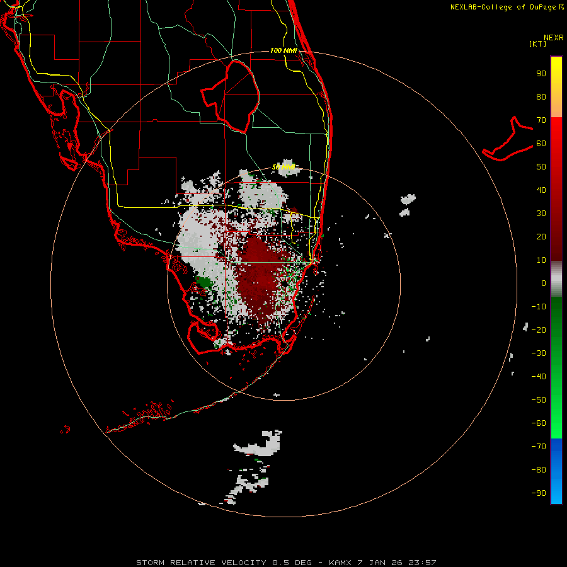Click the 23:57 timestamp in caption
The height and width of the screenshot is (567, 567).
[x=422, y=563]
